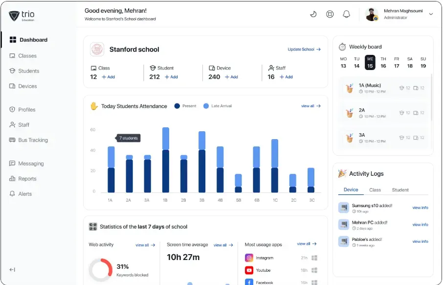Toggle dark mode with the moon icon
Viewport: 443px width, 285px height.
tap(313, 14)
